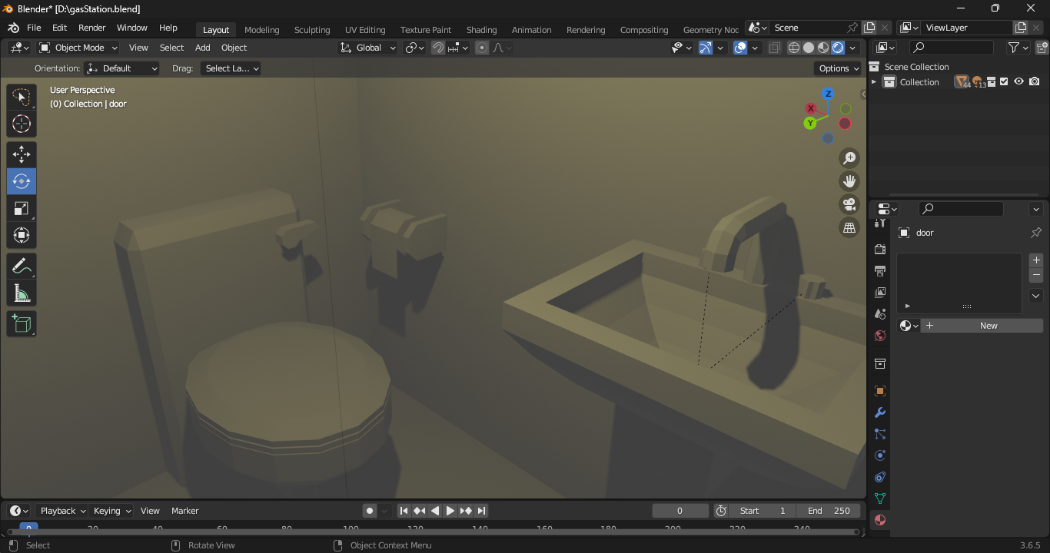Viewport: 1050px width, 553px height.
Task: Select the Move tool in toolbar
Action: [22, 154]
